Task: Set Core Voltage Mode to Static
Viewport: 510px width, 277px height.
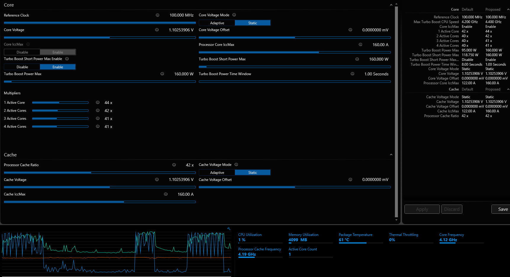Action: click(253, 23)
